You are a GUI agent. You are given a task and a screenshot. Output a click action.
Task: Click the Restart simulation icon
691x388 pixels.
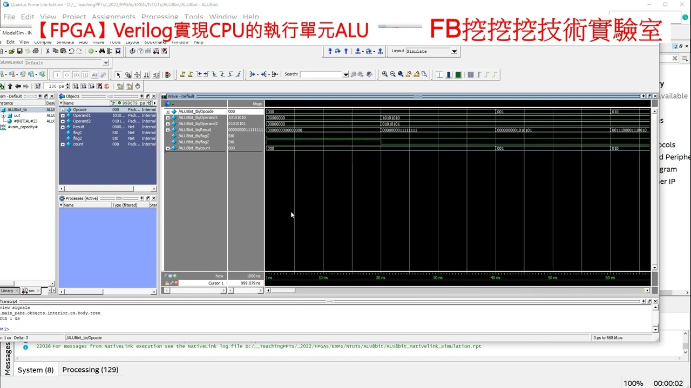(x=38, y=86)
